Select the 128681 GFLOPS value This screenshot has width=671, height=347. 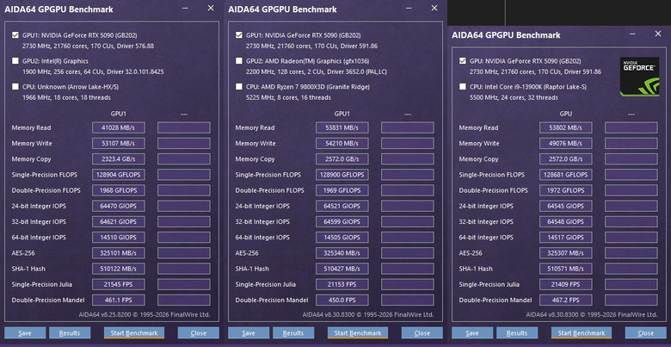click(566, 175)
